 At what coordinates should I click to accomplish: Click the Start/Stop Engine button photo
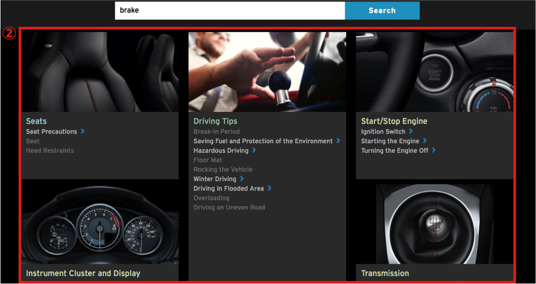434,71
